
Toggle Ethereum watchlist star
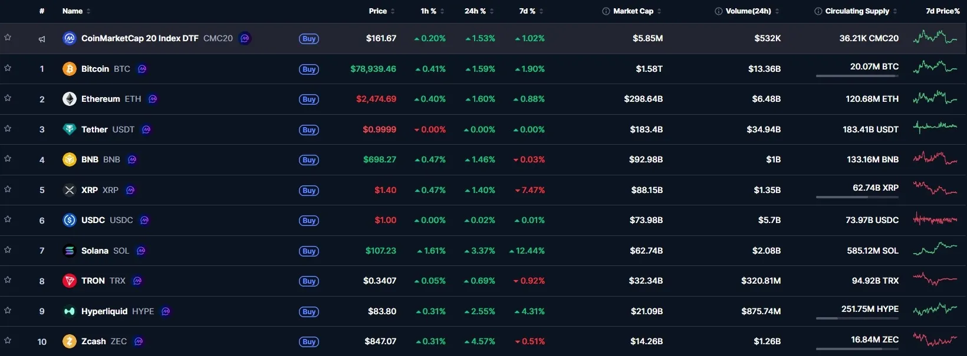[x=8, y=98]
